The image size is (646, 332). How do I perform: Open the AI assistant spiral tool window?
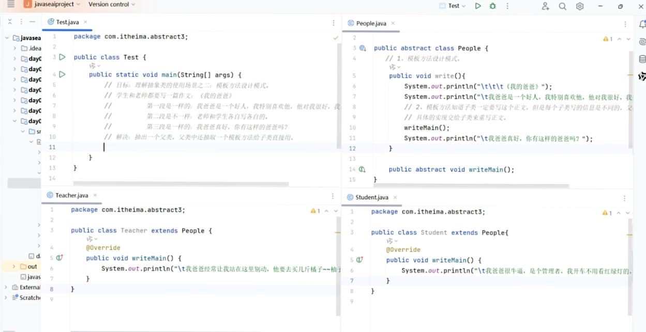642,41
